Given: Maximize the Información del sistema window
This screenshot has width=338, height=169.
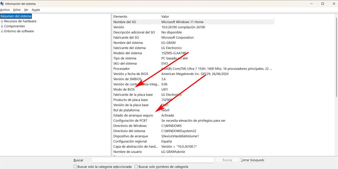Looking at the screenshot, I should [322, 3].
